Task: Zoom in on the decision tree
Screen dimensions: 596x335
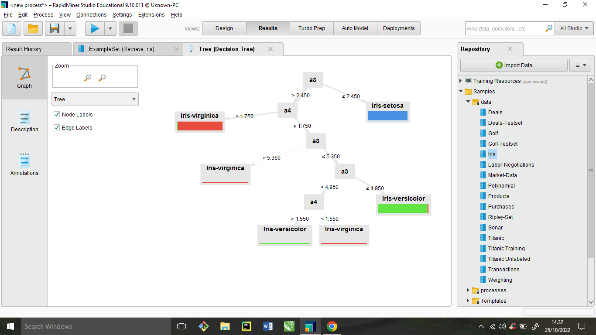Action: [x=87, y=78]
